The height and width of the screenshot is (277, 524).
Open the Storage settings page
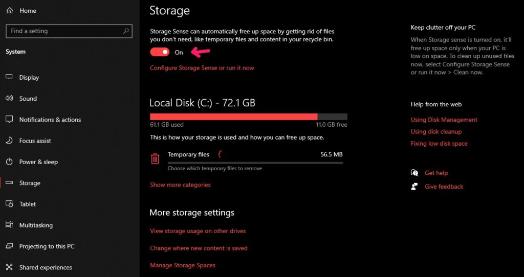[x=30, y=183]
